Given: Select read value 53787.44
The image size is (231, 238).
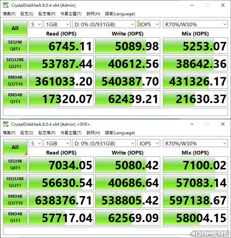Looking at the screenshot, I should [x=61, y=63].
